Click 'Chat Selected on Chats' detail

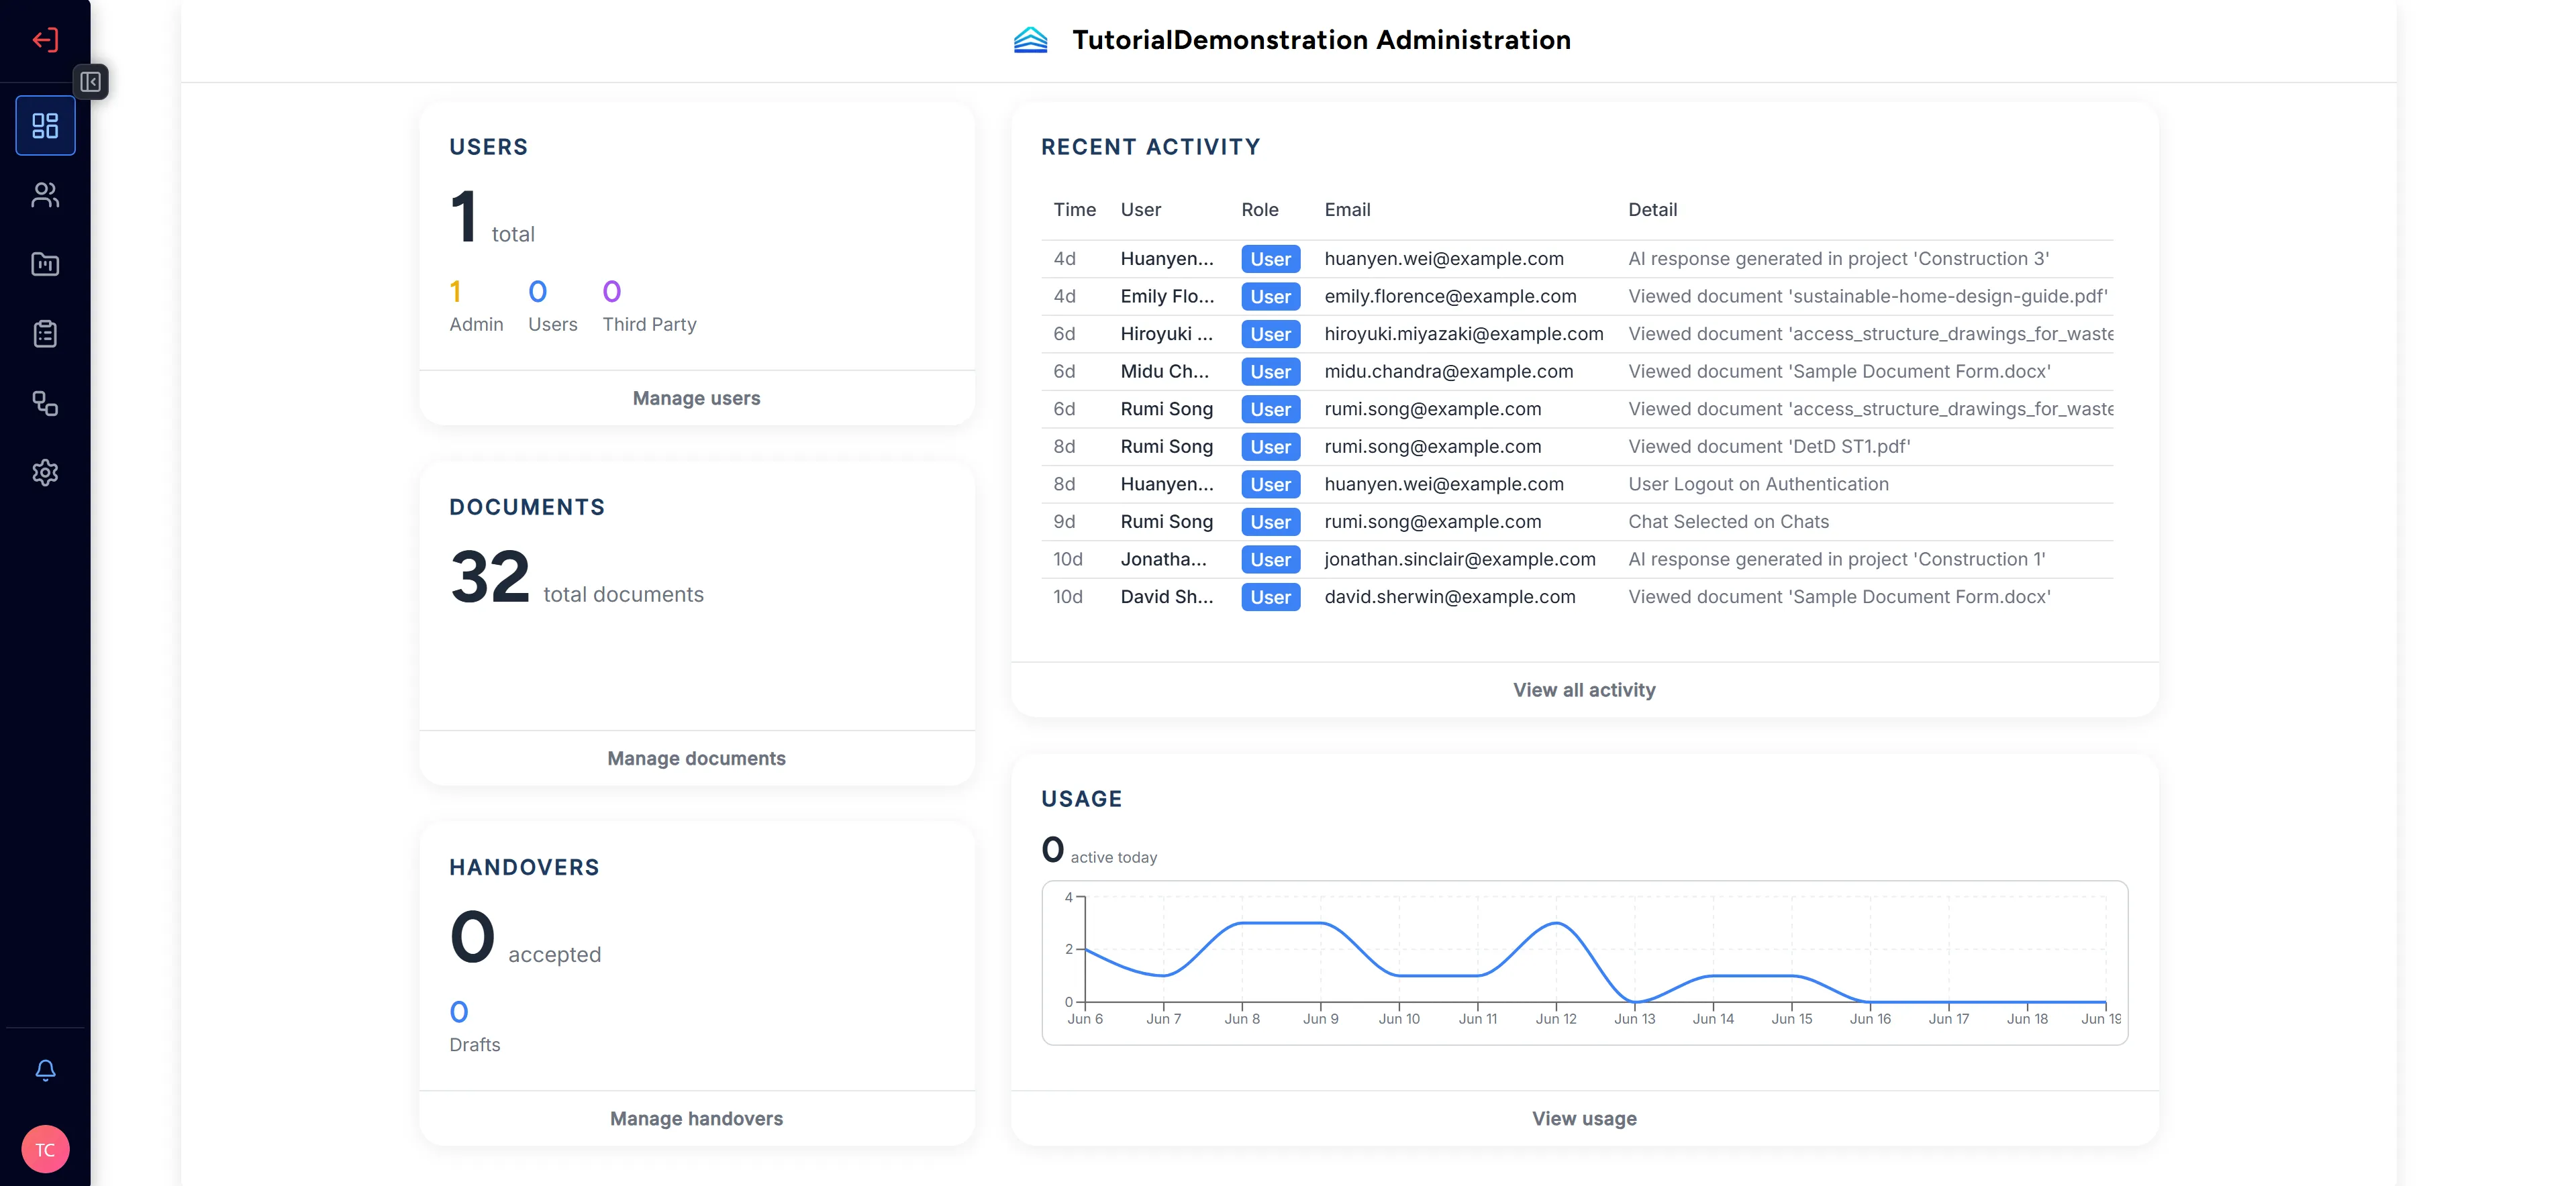pyautogui.click(x=1728, y=522)
